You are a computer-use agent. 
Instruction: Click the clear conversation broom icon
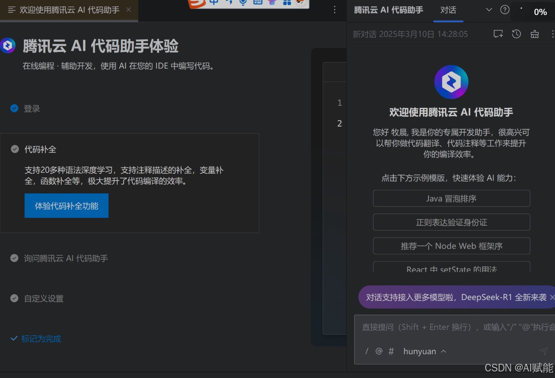click(535, 34)
